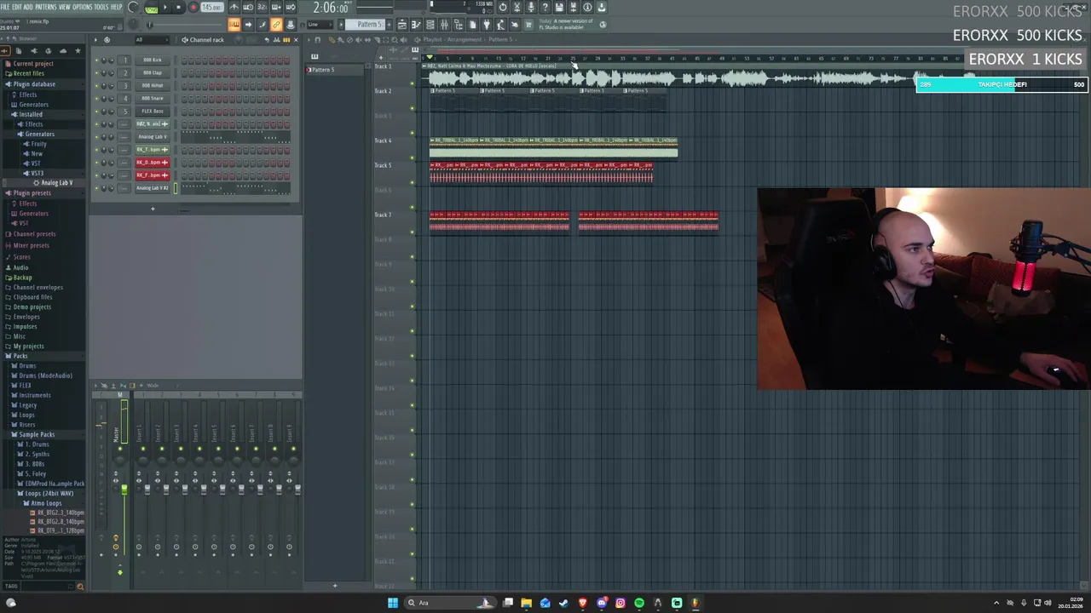This screenshot has height=613, width=1091.
Task: Open the Piano roll view icon in toolbar
Action: coord(416,24)
